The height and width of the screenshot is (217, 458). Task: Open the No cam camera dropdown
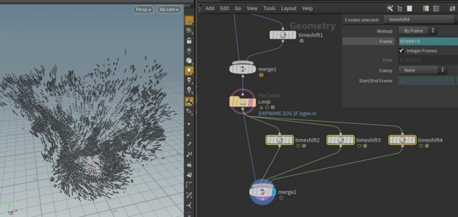click(169, 10)
